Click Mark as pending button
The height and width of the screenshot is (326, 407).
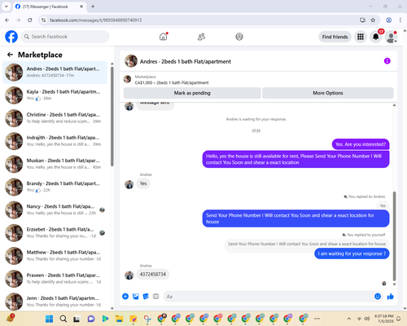tap(192, 93)
